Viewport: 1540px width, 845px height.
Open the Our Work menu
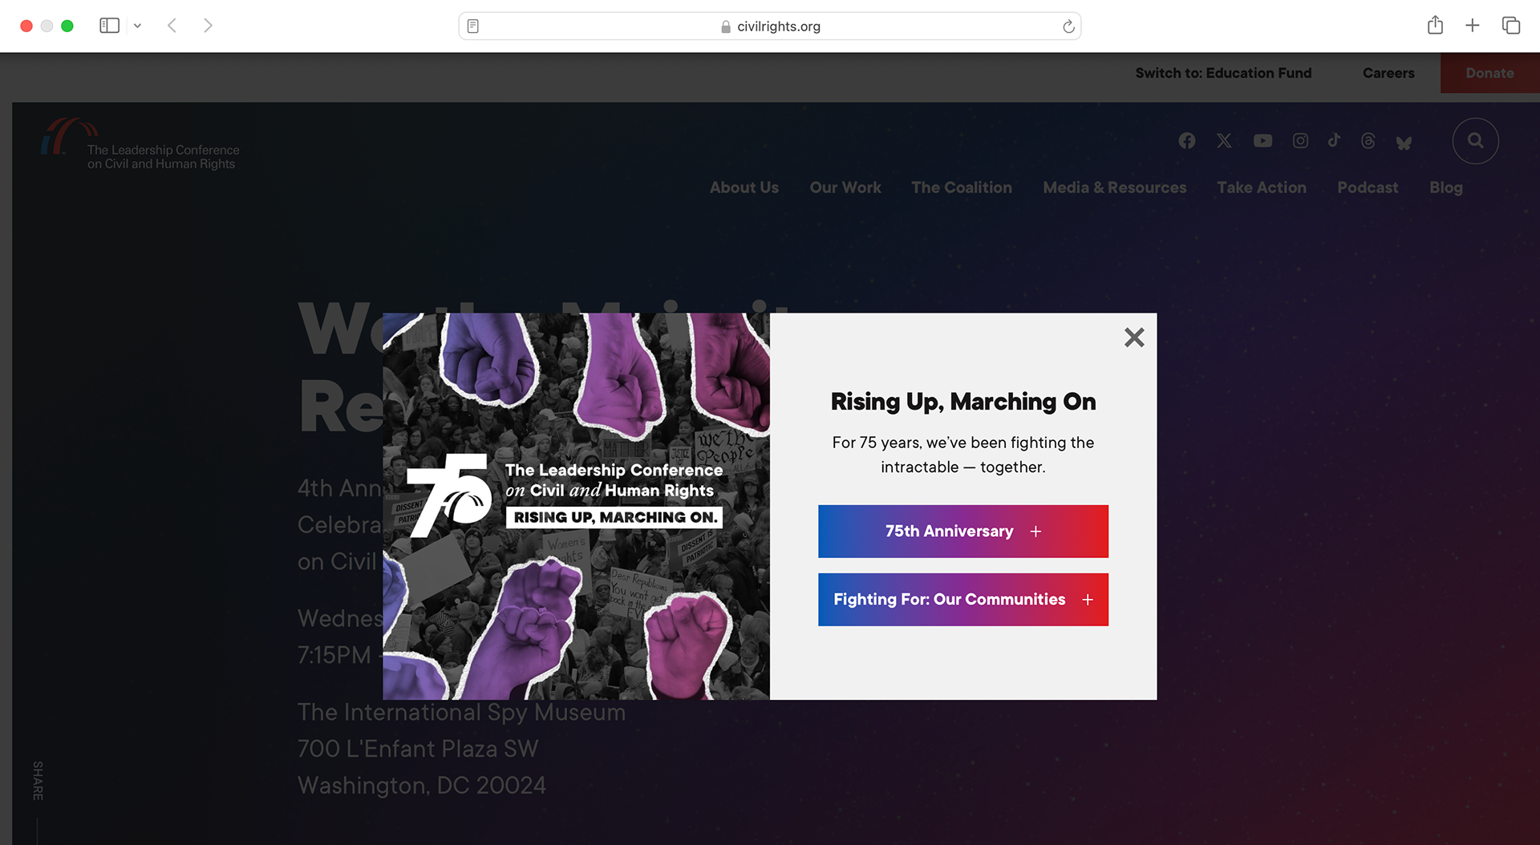coord(845,188)
